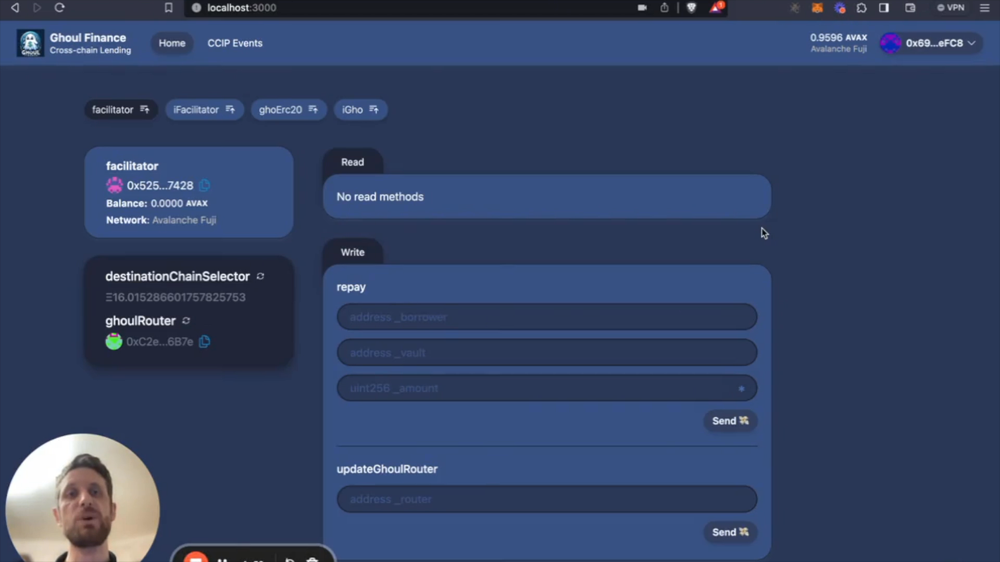Viewport: 1000px width, 562px height.
Task: Refresh the ghoulRouter value
Action: pyautogui.click(x=186, y=321)
